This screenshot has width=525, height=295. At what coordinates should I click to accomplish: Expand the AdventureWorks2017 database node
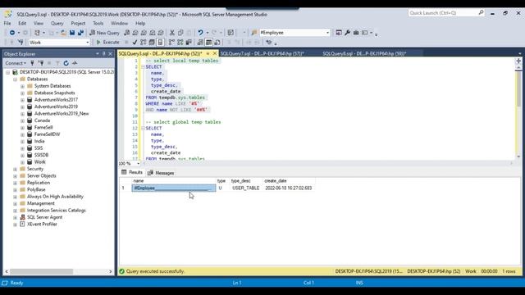tap(22, 100)
